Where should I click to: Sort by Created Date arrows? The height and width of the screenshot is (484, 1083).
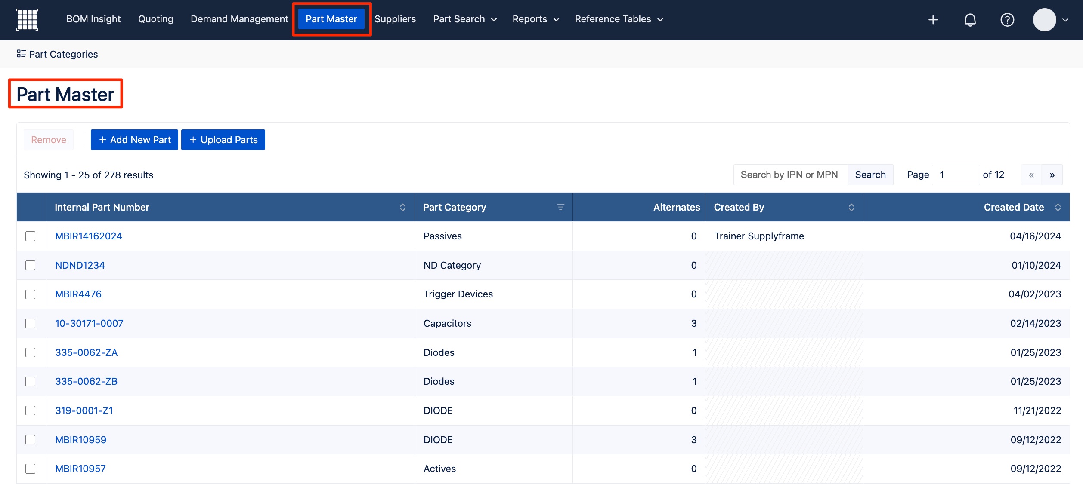(x=1058, y=207)
